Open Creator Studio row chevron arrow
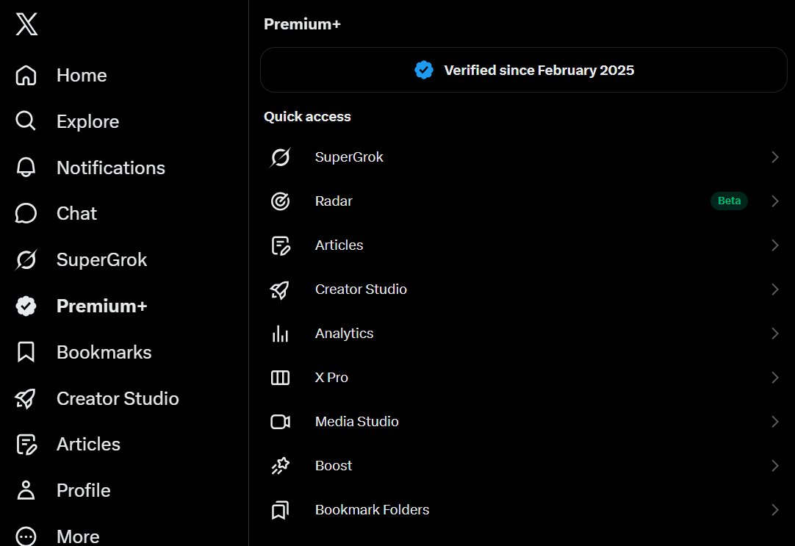This screenshot has height=546, width=795. (774, 290)
